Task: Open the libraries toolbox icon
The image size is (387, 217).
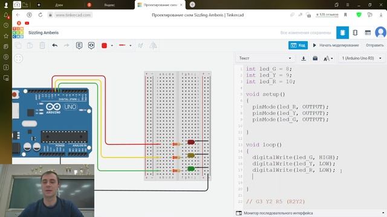Action: (315, 58)
